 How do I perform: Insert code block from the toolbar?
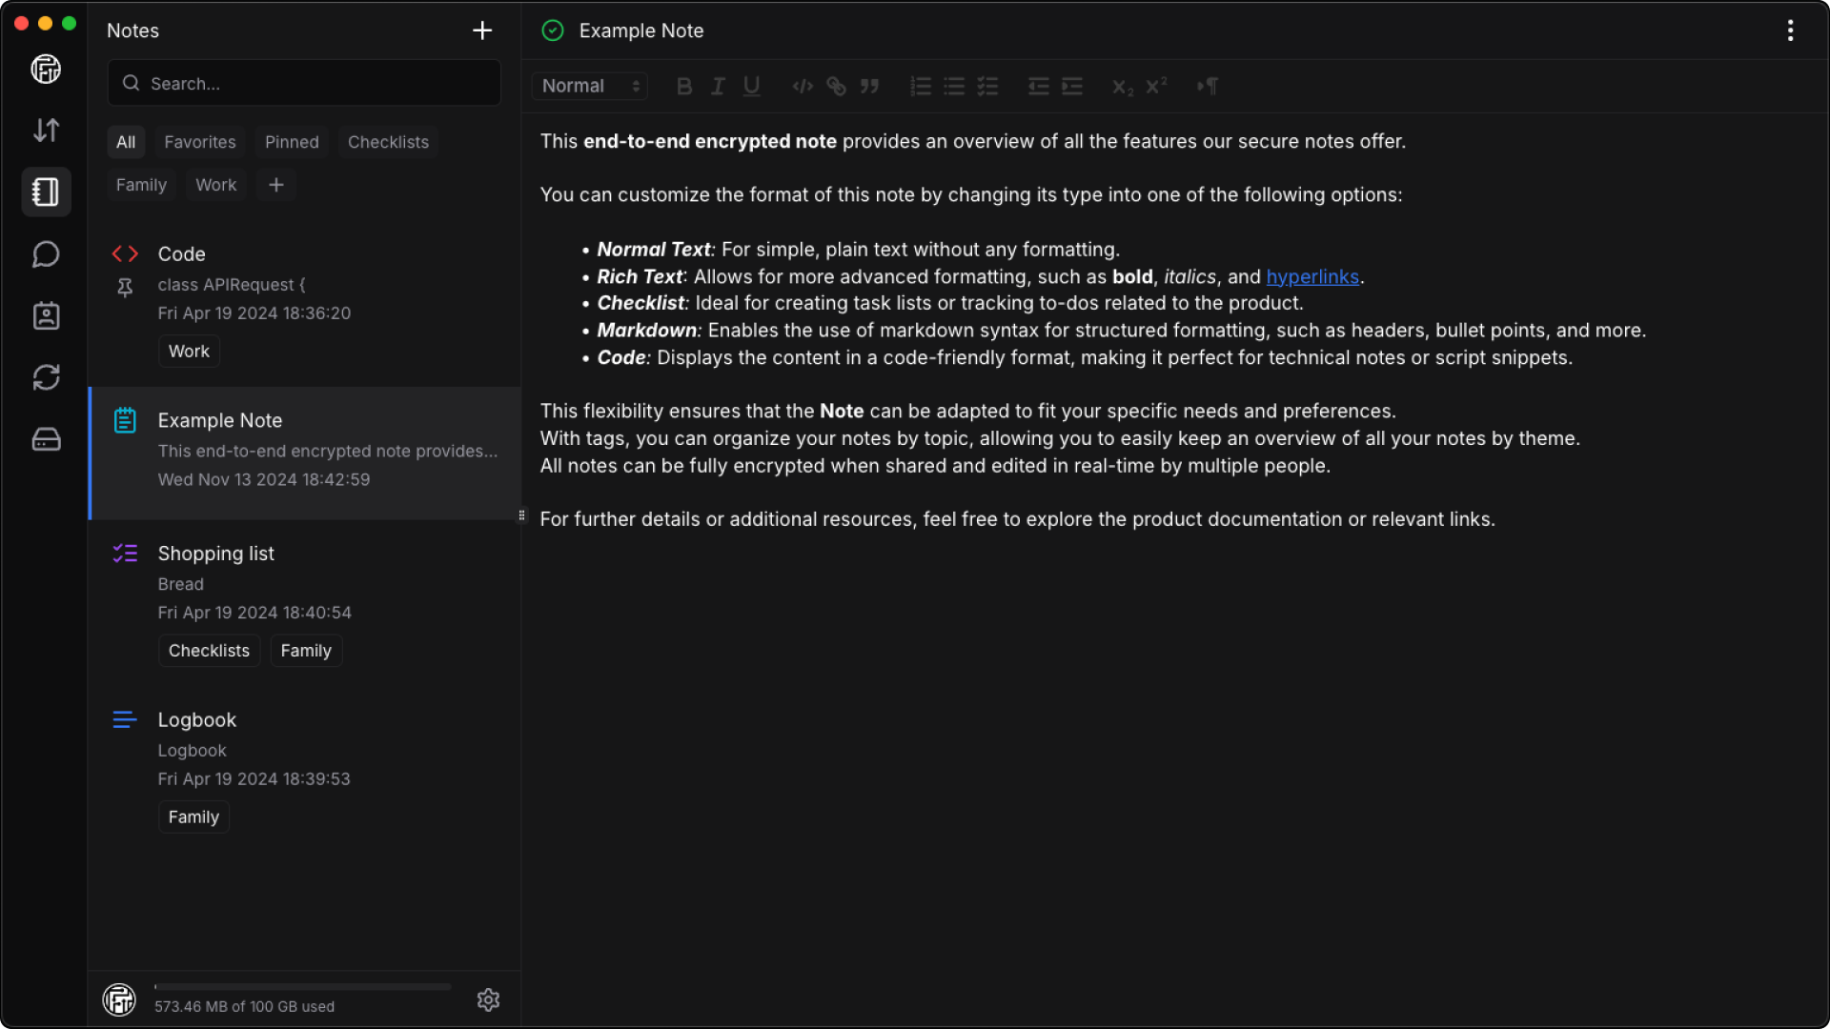pyautogui.click(x=803, y=87)
